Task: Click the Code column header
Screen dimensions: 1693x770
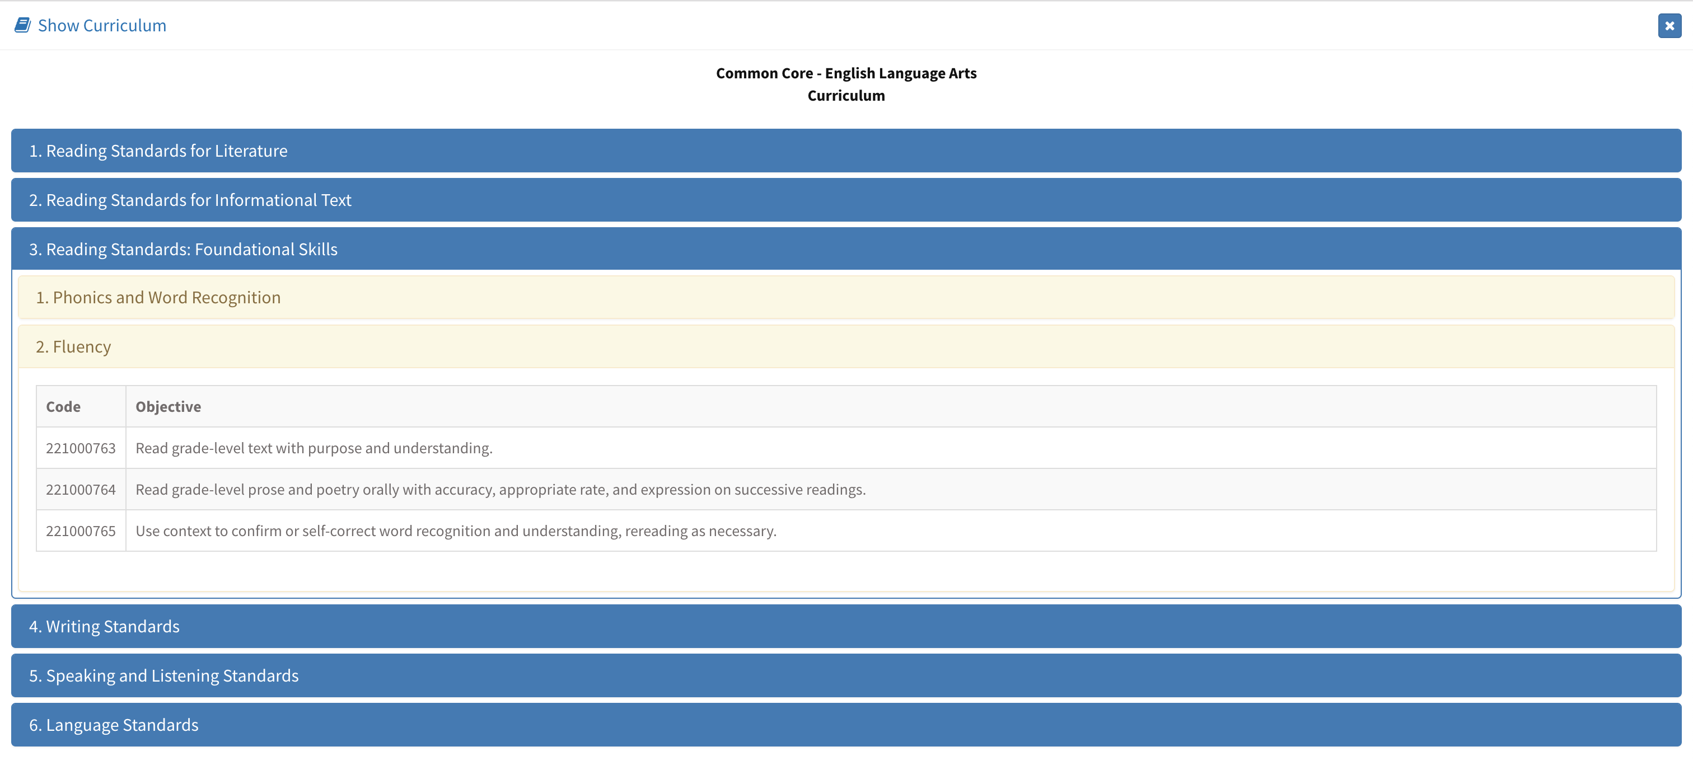Action: 63,407
